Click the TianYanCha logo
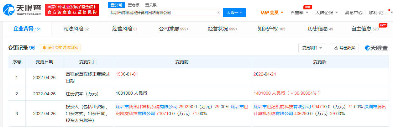 pos(23,10)
